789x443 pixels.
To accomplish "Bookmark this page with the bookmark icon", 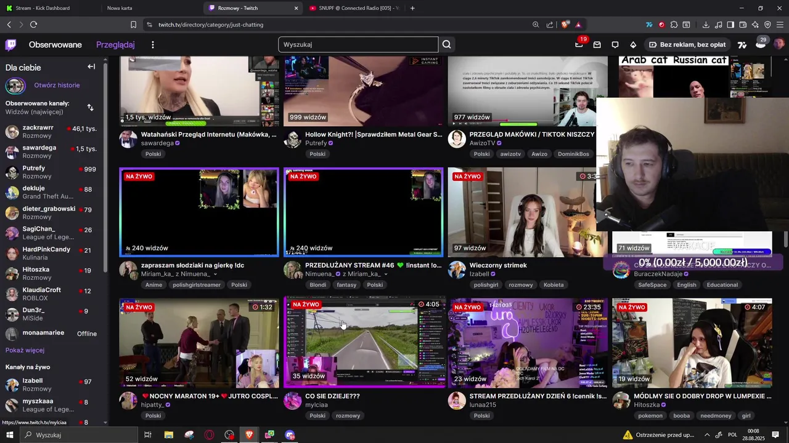I will [133, 25].
